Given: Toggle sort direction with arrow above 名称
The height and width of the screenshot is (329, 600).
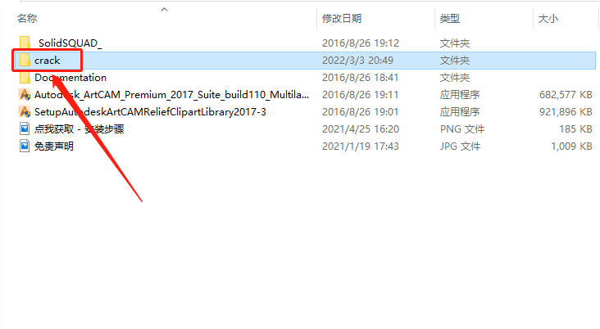Looking at the screenshot, I should click(165, 9).
